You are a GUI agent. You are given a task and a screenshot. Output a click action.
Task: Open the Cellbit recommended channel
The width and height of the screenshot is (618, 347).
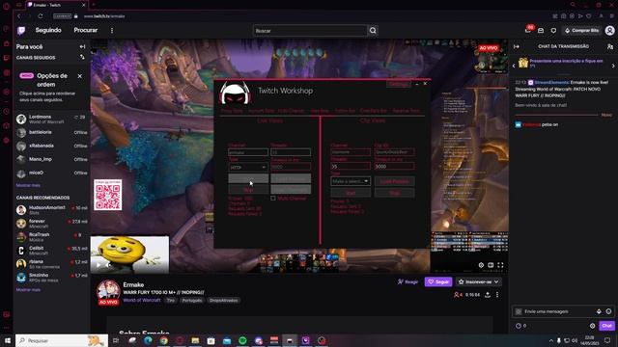[51, 251]
